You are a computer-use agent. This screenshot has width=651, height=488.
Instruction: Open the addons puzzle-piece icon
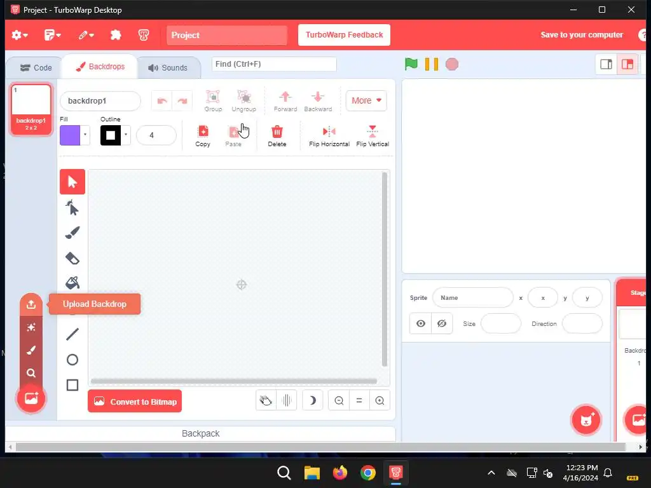(116, 35)
